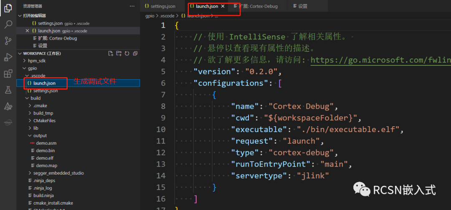
Task: Expand the hpm_sdk folder
Action: [25, 61]
